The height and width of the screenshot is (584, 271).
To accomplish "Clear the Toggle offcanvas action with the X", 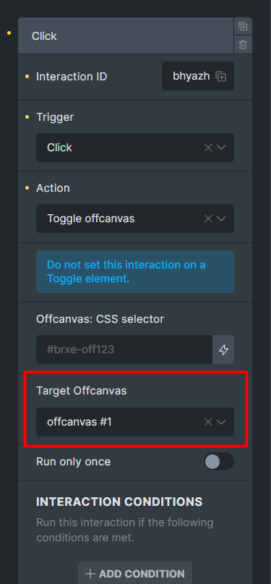I will (208, 219).
